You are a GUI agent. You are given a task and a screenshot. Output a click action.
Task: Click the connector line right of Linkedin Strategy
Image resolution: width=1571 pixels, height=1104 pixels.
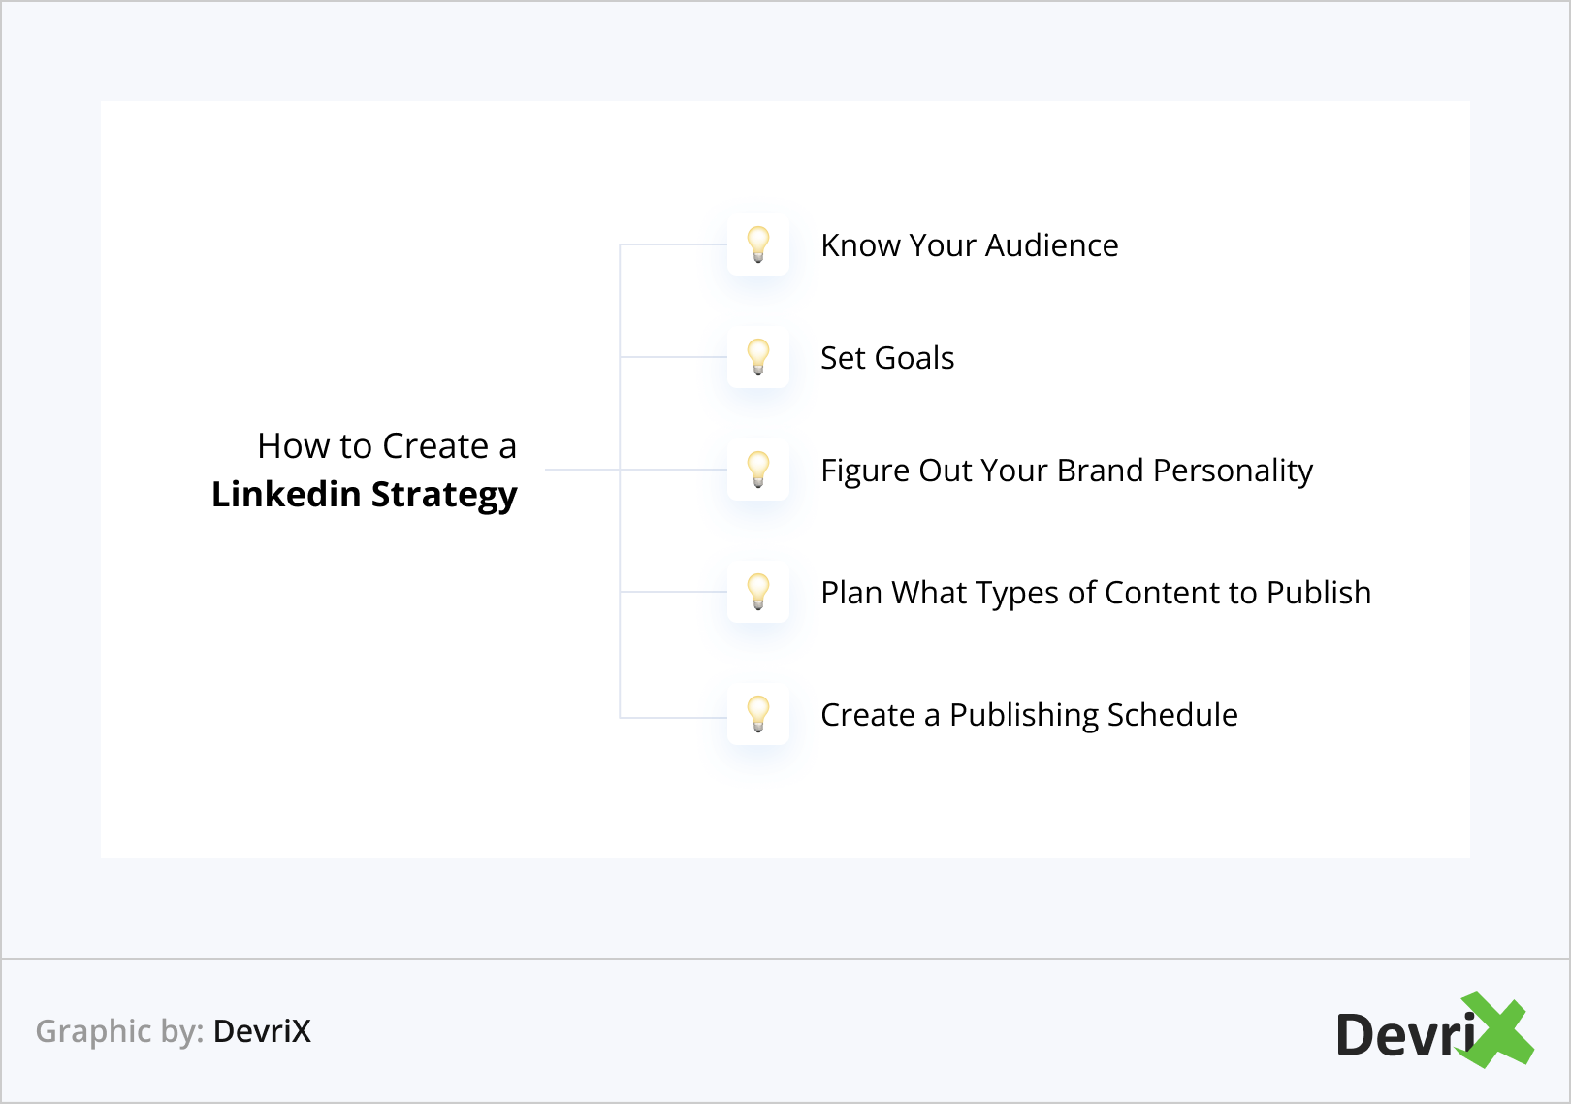(x=582, y=470)
